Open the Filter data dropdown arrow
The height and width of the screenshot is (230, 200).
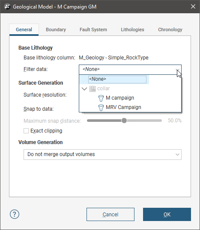click(x=178, y=69)
